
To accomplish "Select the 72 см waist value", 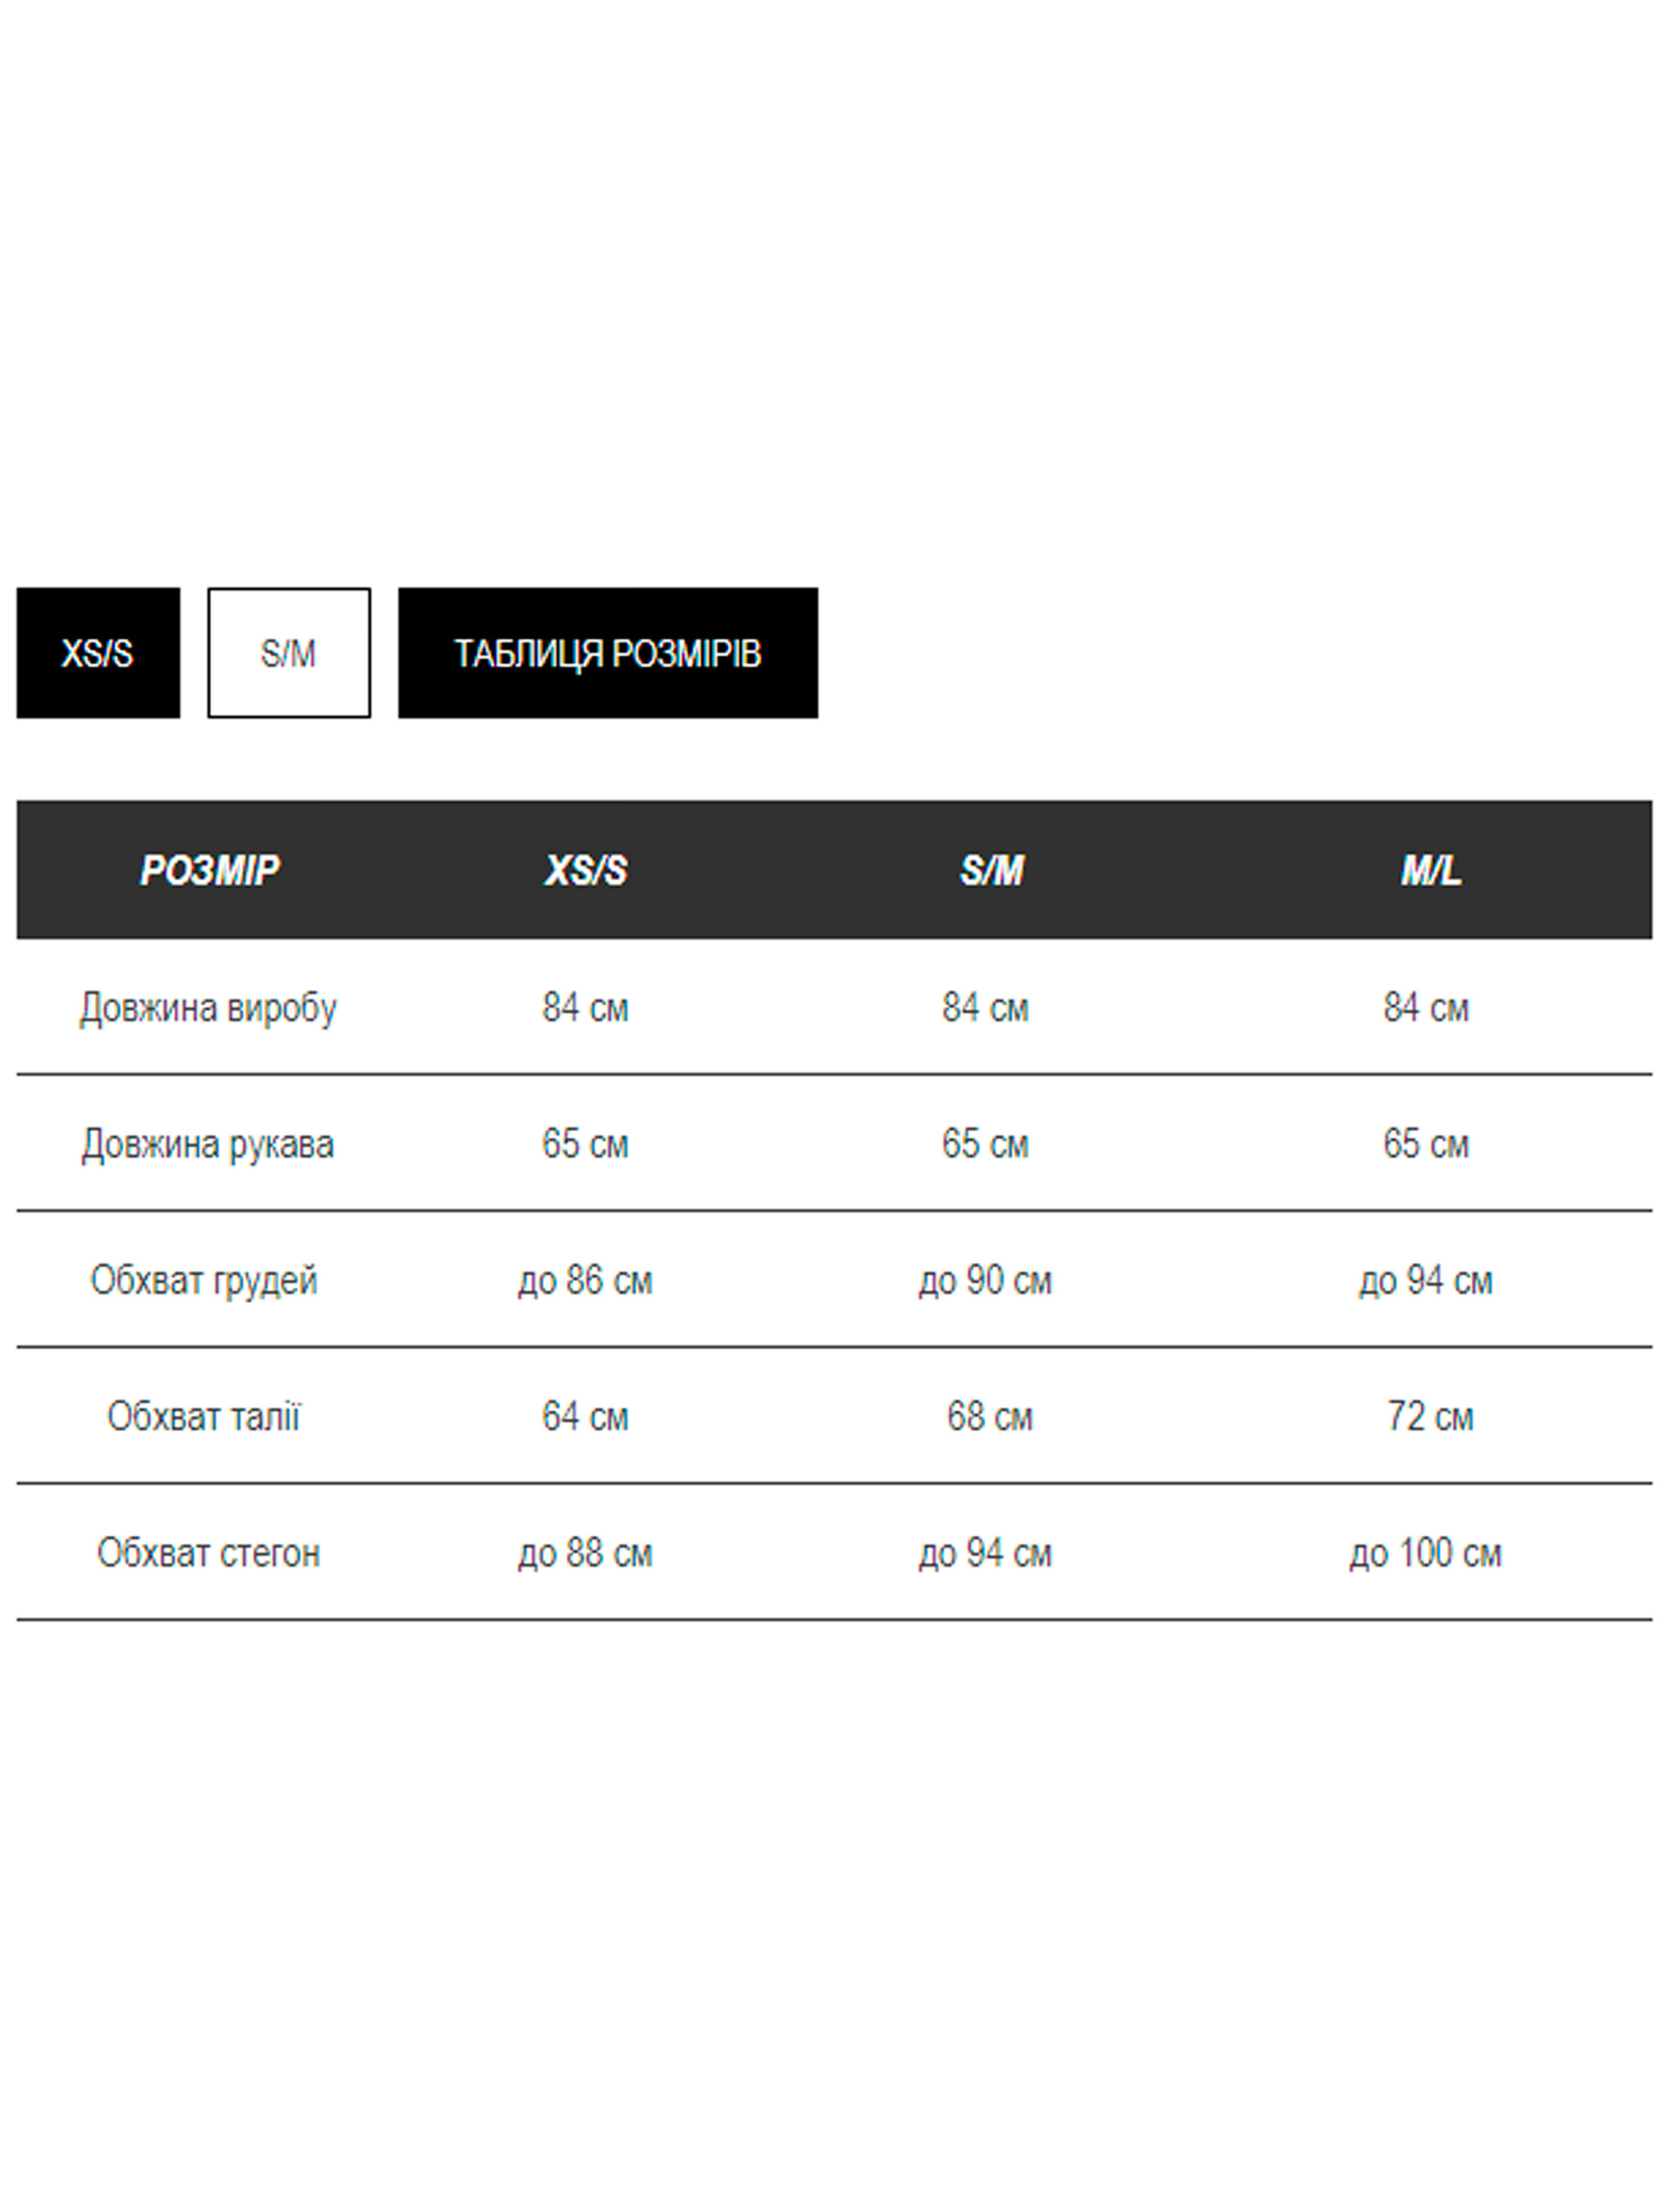I will tap(1430, 1416).
